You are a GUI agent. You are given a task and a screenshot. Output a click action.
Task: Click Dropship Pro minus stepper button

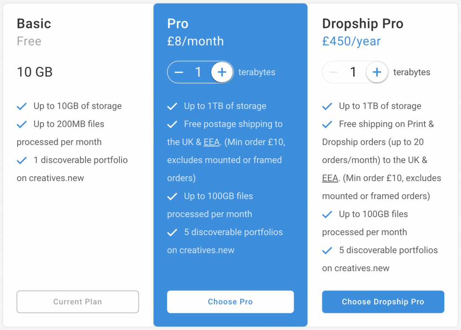point(334,72)
